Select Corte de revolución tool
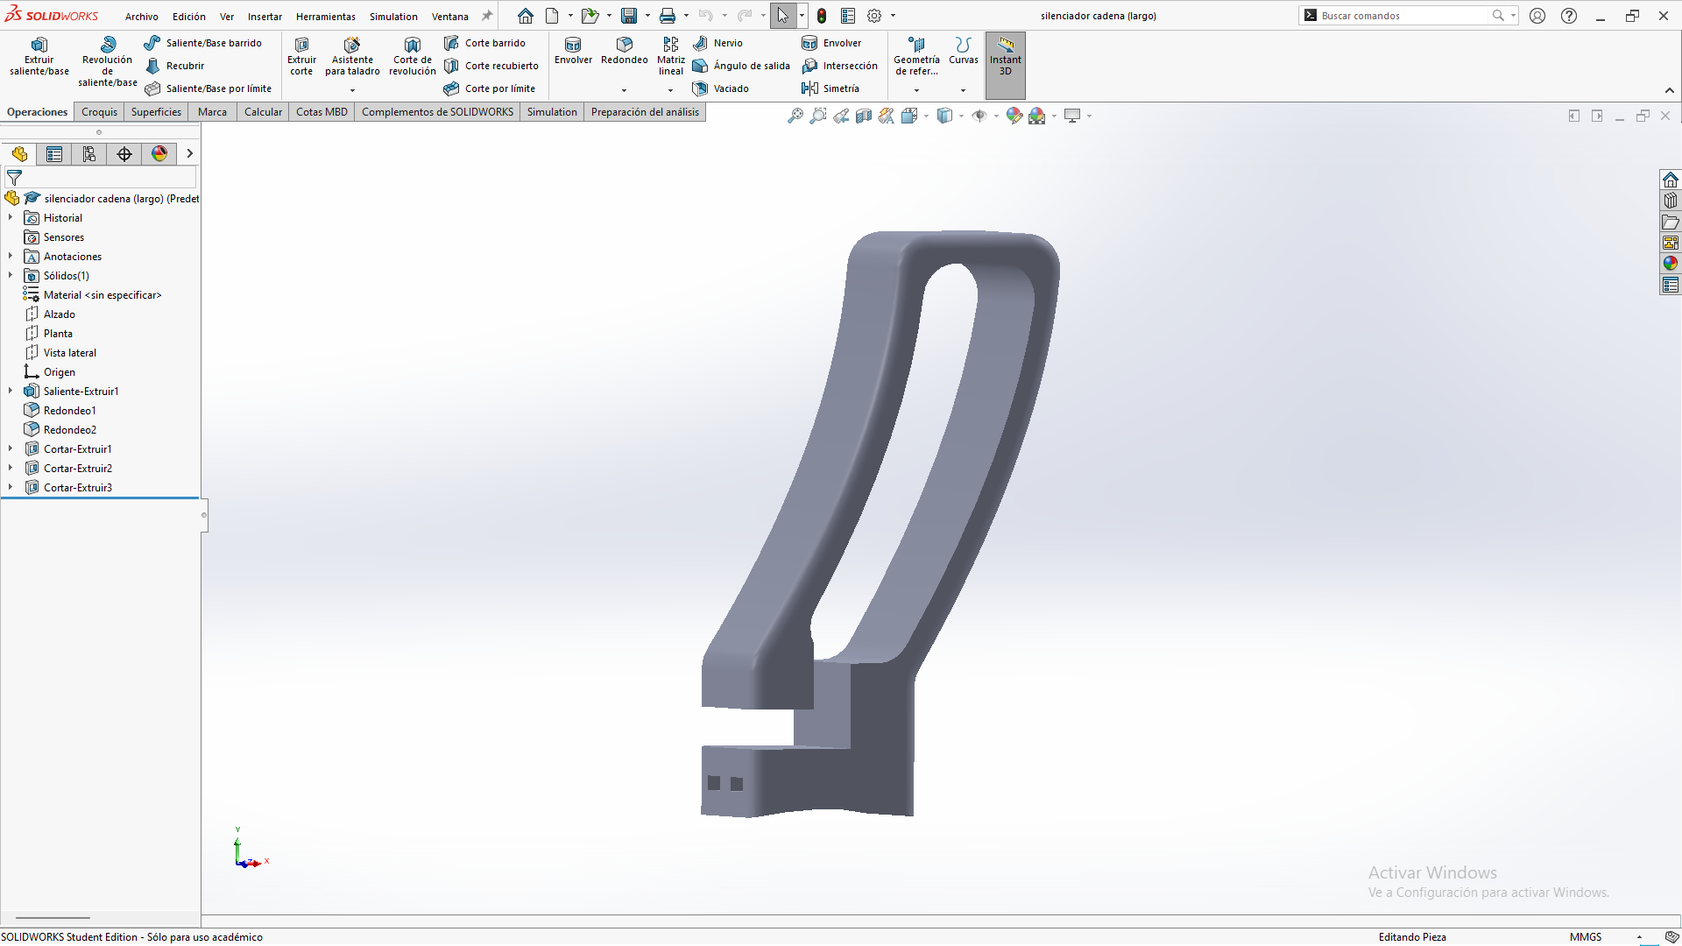This screenshot has height=946, width=1682. 412,57
